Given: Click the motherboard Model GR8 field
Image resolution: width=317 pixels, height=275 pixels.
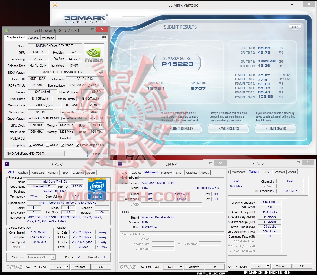Looking at the screenshot, I should pos(166,188).
